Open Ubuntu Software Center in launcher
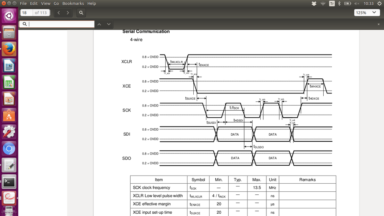The height and width of the screenshot is (216, 384). (x=9, y=115)
